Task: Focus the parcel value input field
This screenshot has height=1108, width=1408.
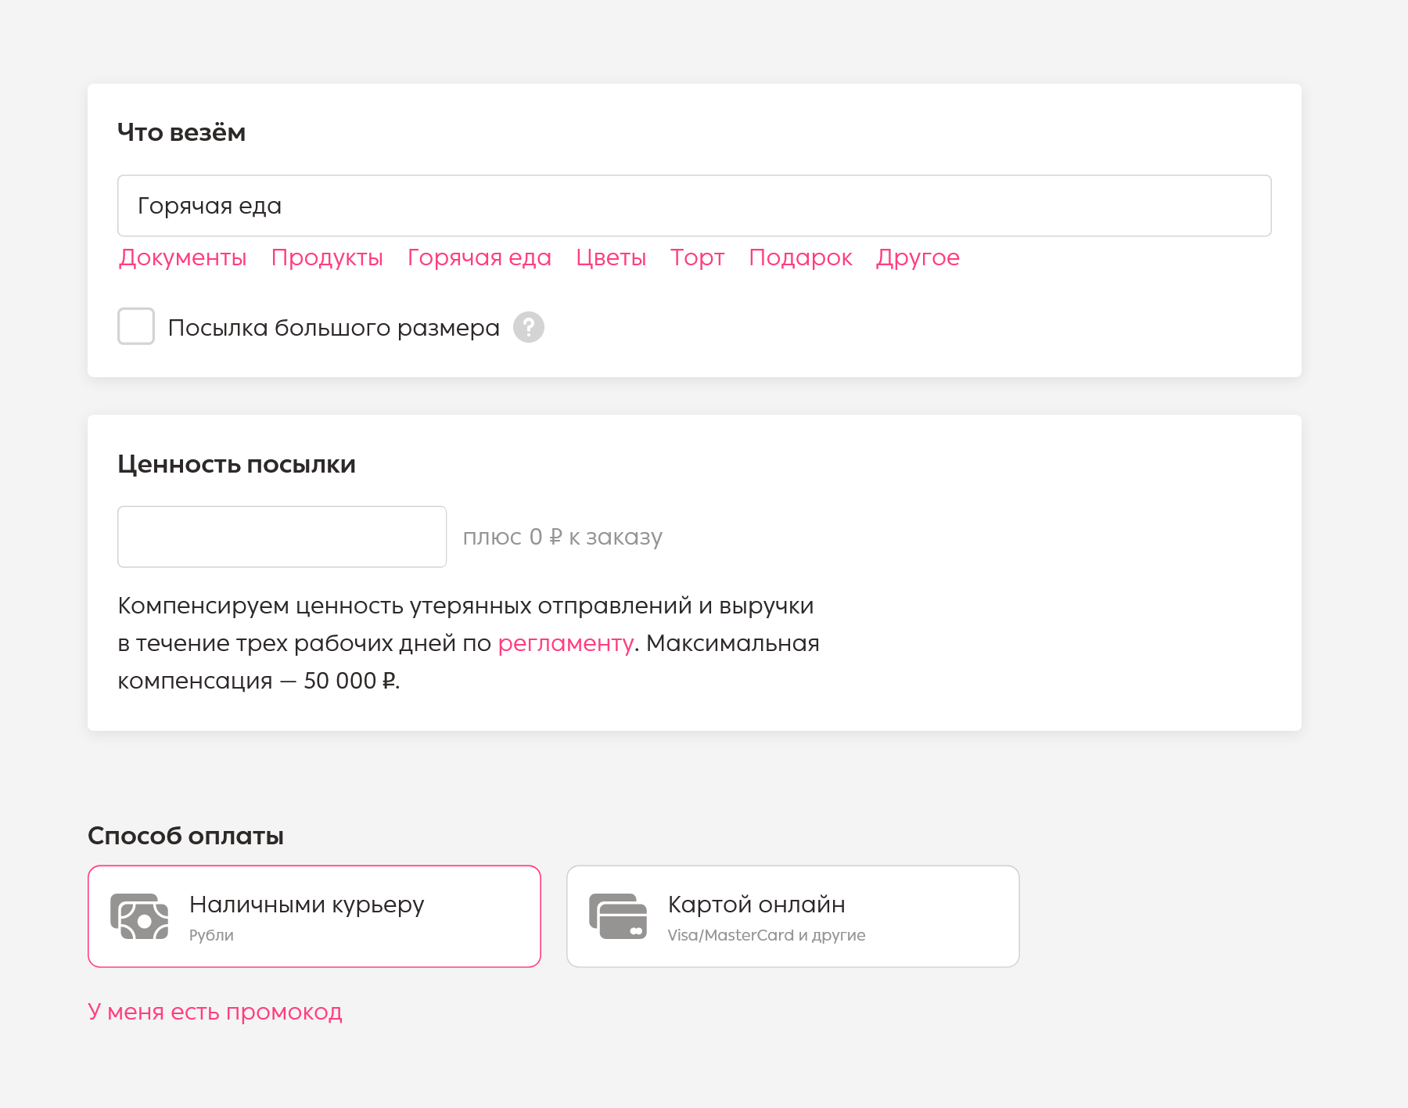Action: point(282,537)
